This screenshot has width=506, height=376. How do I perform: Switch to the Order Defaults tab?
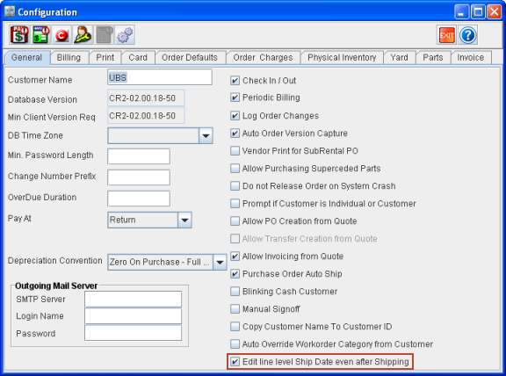190,57
